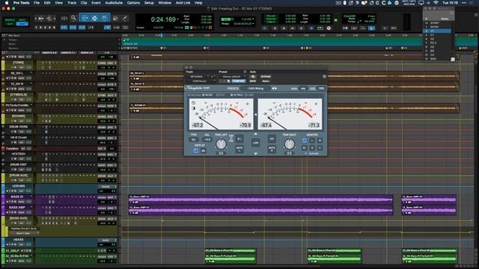The image size is (479, 269).
Task: Select the Grabber hand tool
Action: click(104, 18)
